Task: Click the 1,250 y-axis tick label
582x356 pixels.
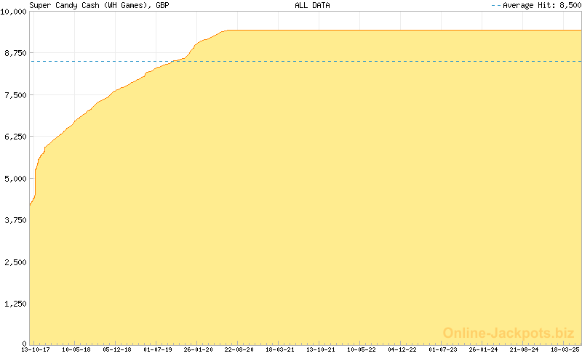Action: point(16,303)
